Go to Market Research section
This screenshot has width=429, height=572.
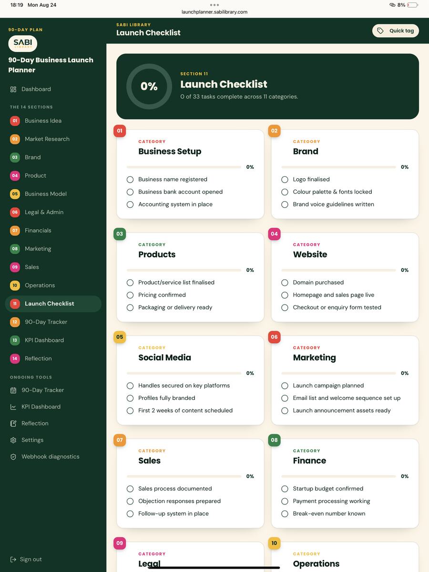click(53, 139)
